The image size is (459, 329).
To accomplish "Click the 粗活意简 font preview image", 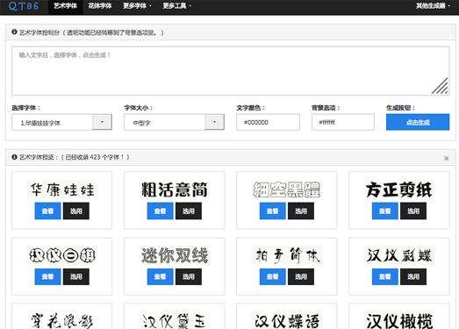I will [175, 190].
